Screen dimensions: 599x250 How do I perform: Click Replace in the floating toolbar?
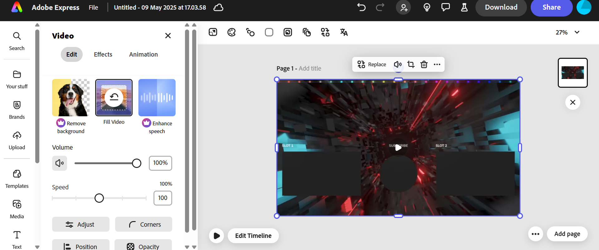pyautogui.click(x=372, y=64)
